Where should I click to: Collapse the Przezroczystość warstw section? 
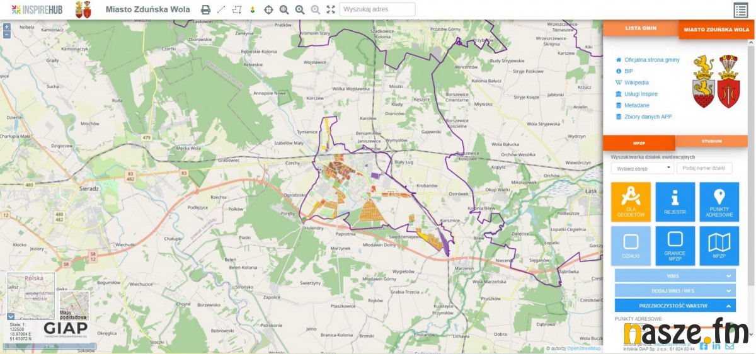675,305
